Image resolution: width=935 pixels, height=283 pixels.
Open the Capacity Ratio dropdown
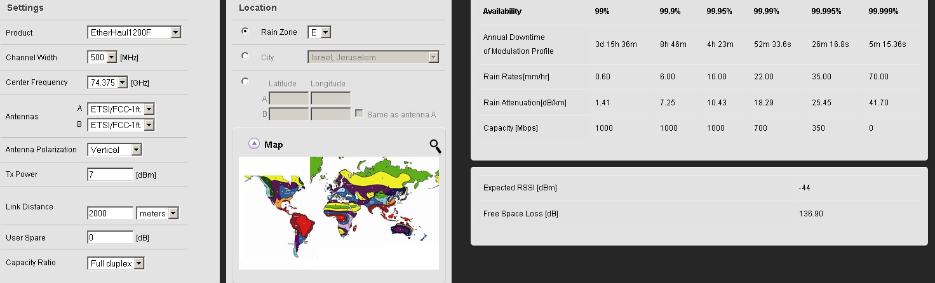pos(116,263)
